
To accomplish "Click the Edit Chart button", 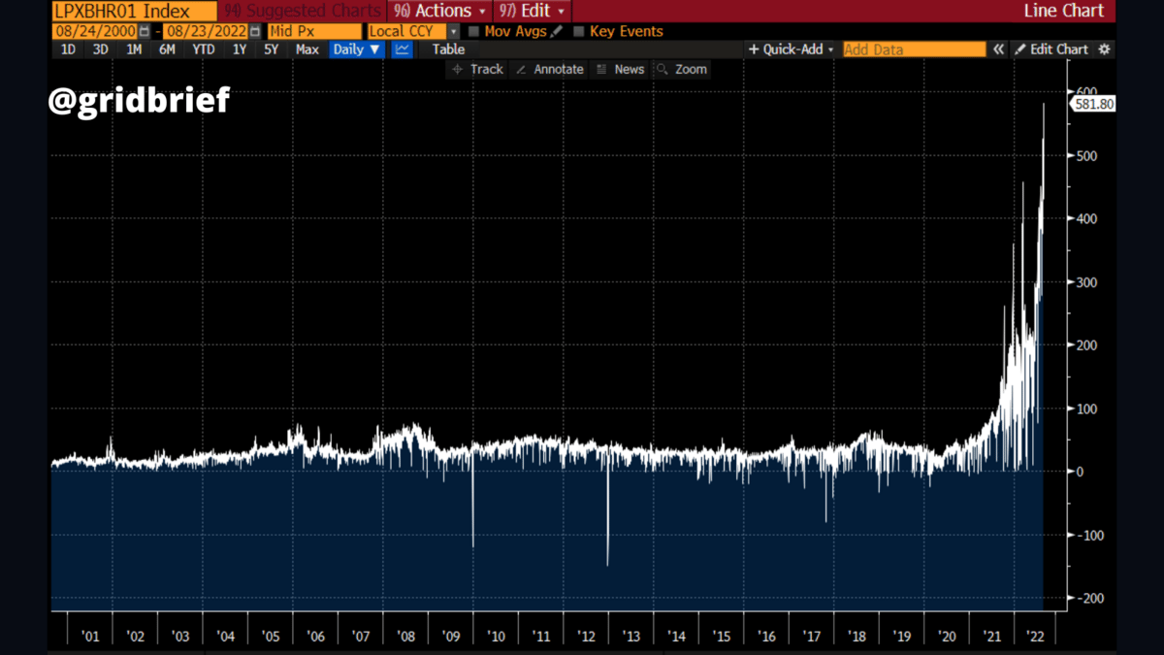I will coord(1051,49).
